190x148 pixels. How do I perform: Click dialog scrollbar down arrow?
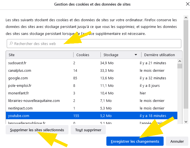tap(186, 122)
